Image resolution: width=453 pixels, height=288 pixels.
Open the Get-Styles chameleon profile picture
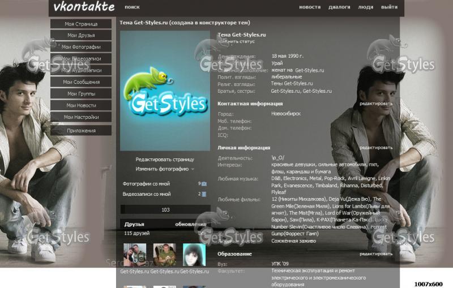coord(165,91)
